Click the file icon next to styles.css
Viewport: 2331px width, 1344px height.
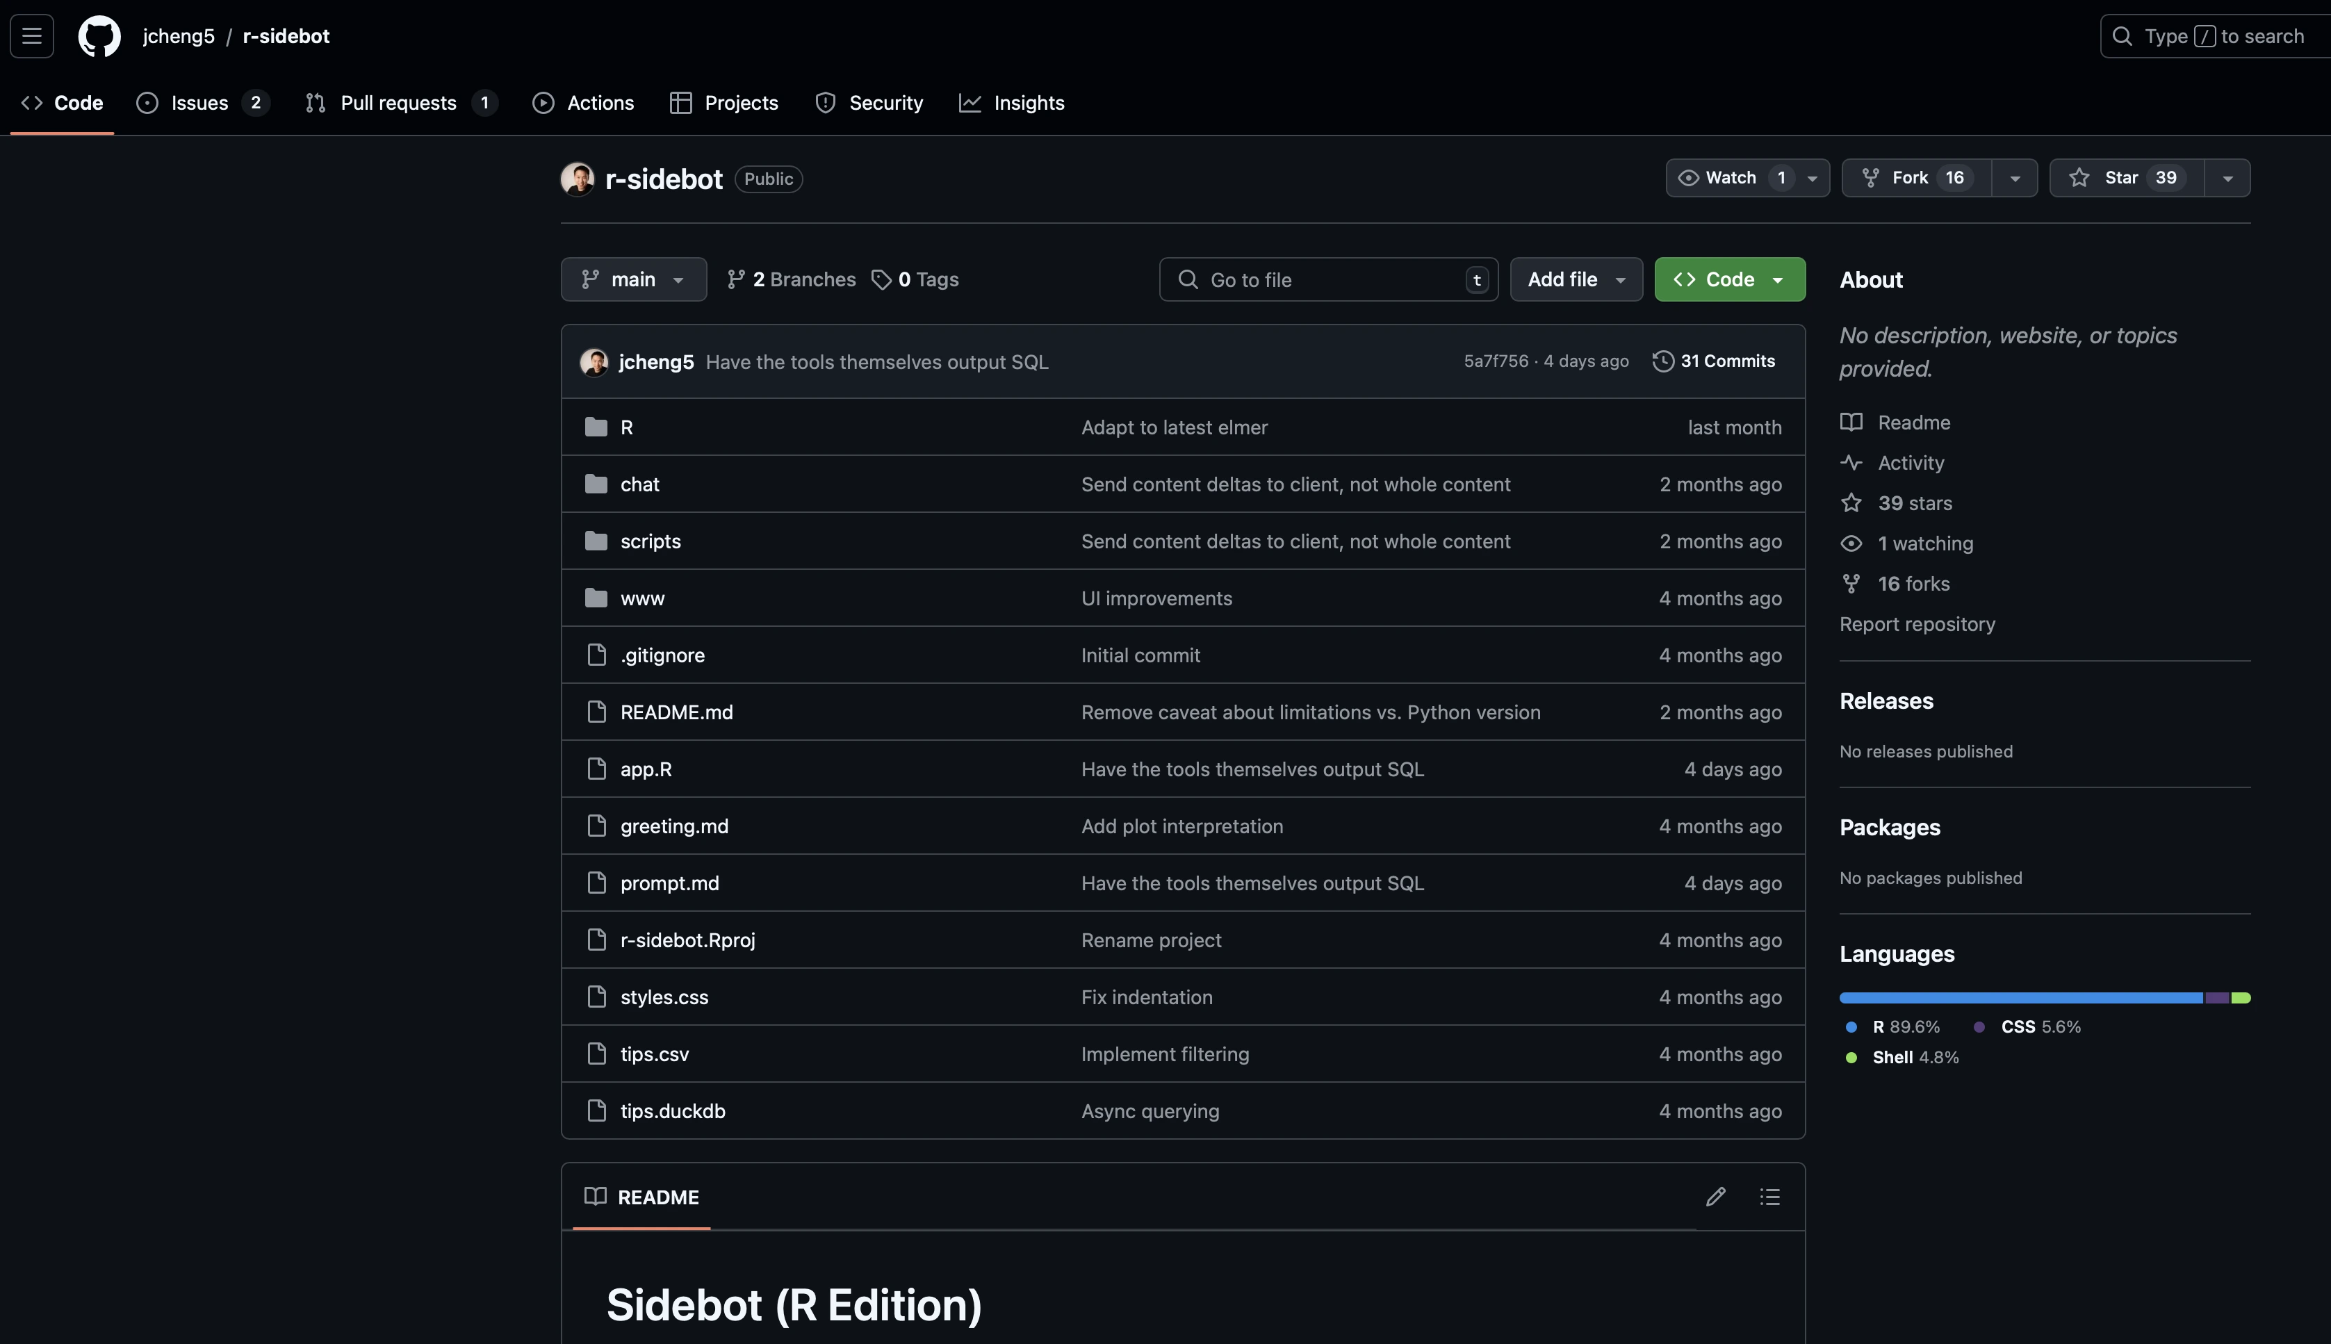coord(597,997)
